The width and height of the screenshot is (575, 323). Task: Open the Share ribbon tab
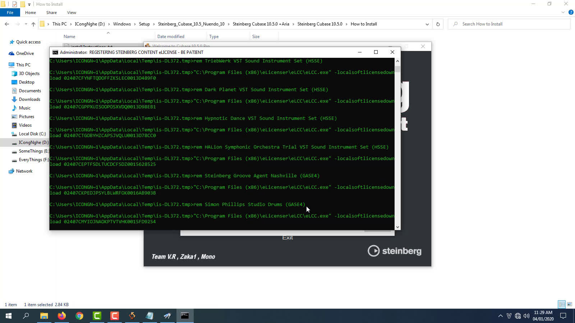pyautogui.click(x=51, y=12)
